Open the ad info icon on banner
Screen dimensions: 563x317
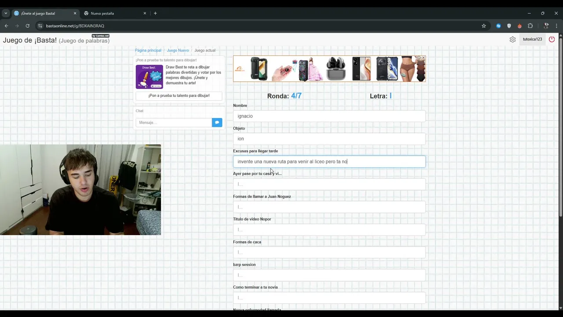click(419, 58)
